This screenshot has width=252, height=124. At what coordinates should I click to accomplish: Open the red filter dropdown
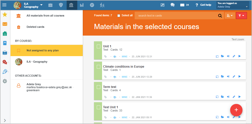point(241,16)
